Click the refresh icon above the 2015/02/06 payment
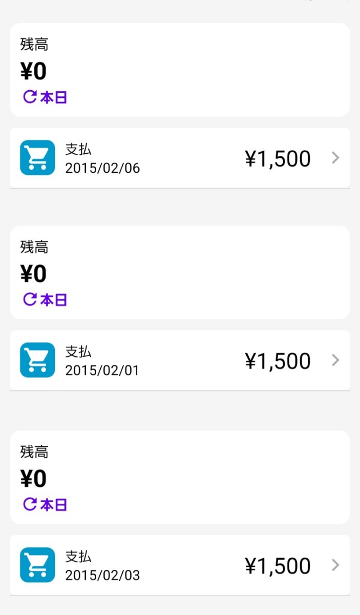Screen dimensions: 360x615 (30, 97)
